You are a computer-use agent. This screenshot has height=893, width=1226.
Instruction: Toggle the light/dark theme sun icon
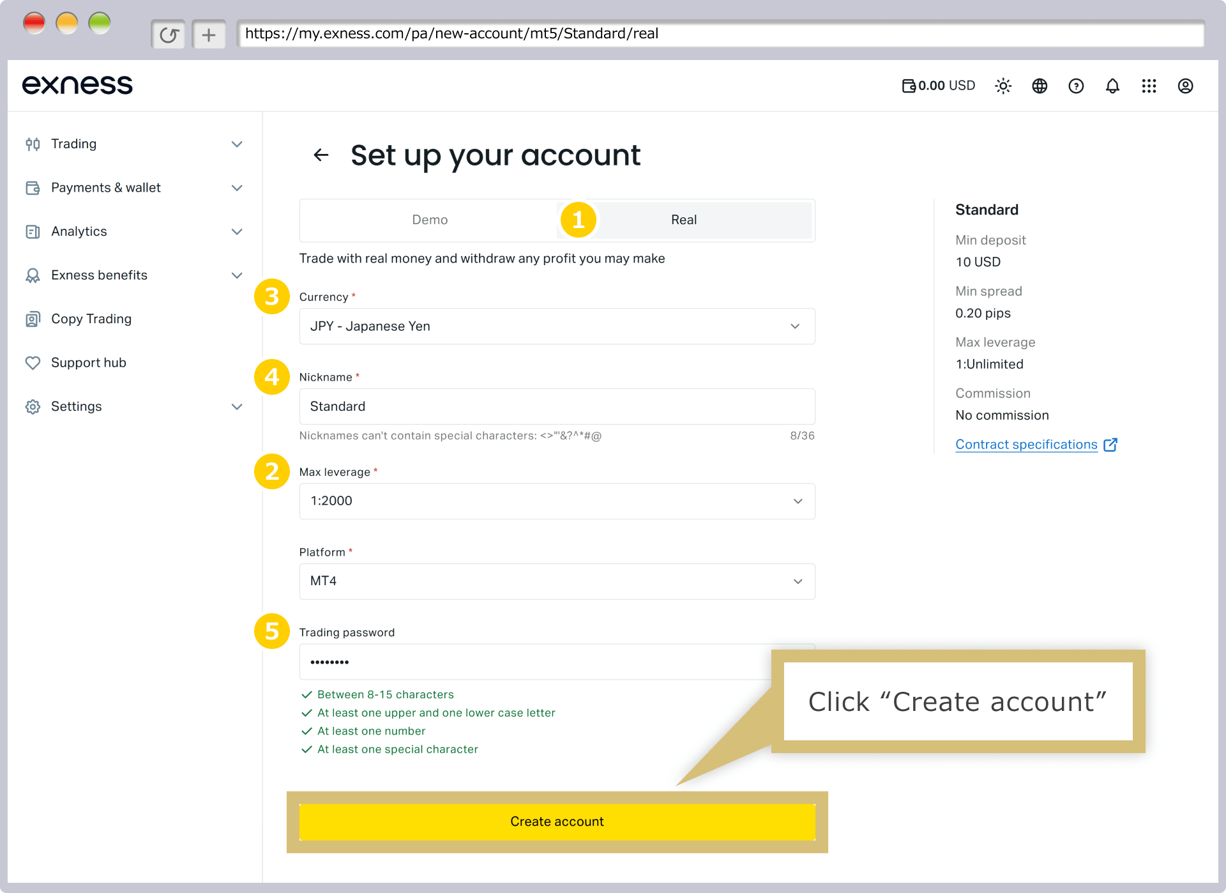click(1003, 86)
